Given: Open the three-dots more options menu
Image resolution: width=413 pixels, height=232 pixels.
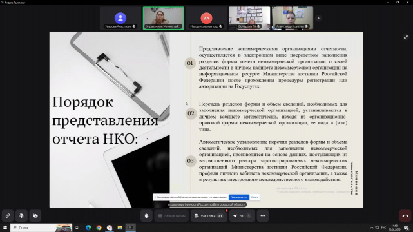Looking at the screenshot, I should 263,216.
